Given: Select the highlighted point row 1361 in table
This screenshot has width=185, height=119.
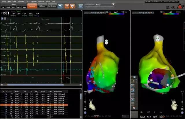Looking at the screenshot, I should pyautogui.click(x=41, y=105).
